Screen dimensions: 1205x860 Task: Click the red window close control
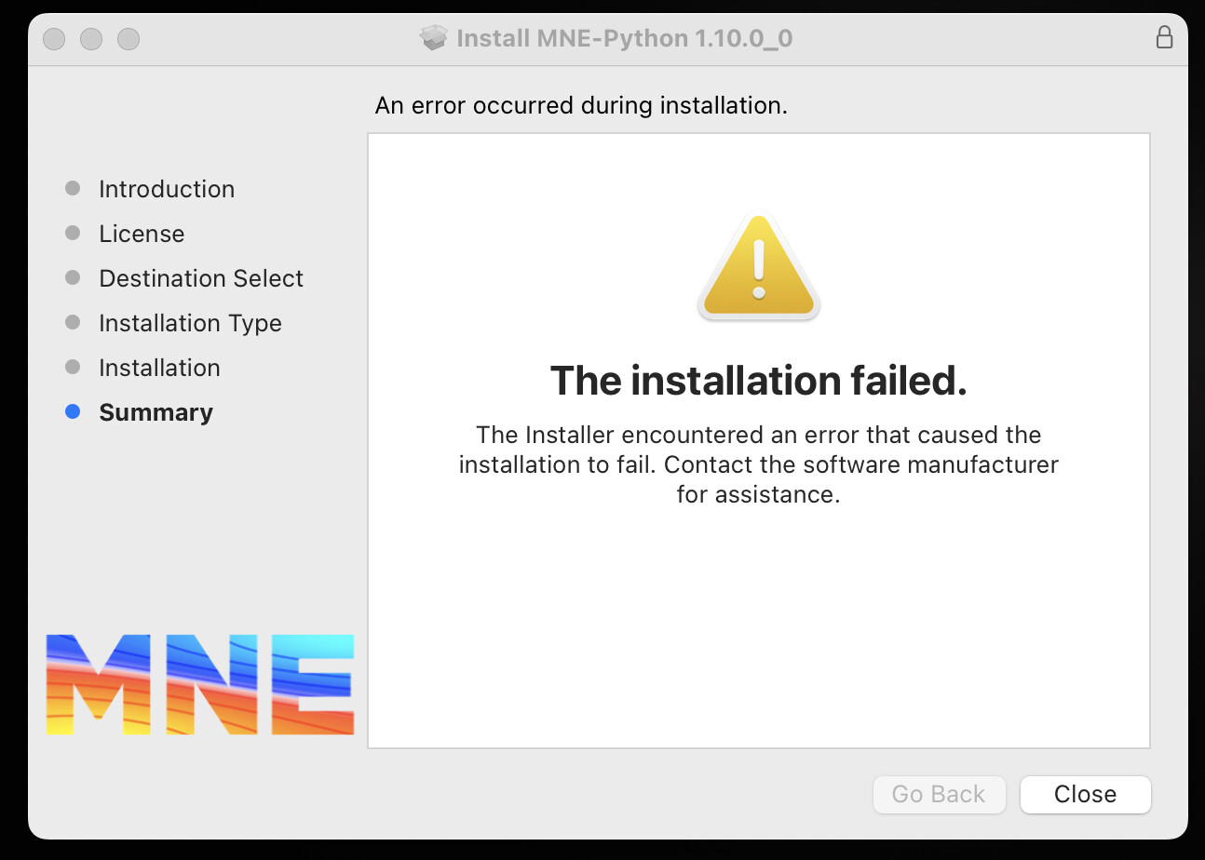click(54, 38)
